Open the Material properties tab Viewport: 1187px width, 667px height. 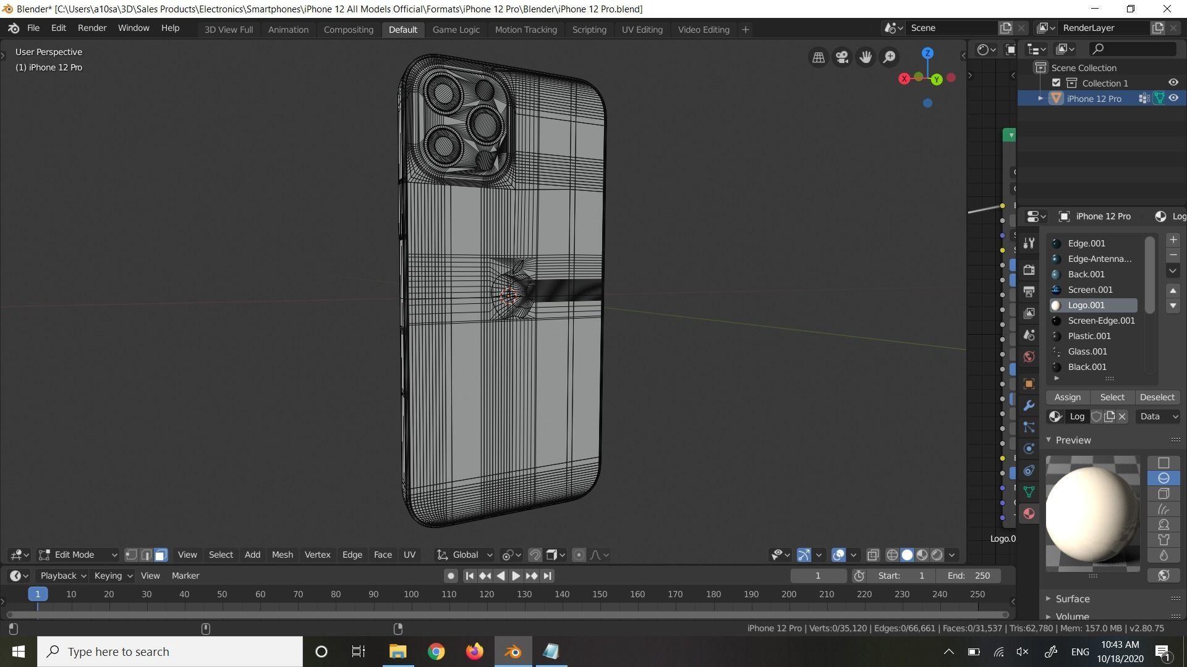pyautogui.click(x=1029, y=513)
